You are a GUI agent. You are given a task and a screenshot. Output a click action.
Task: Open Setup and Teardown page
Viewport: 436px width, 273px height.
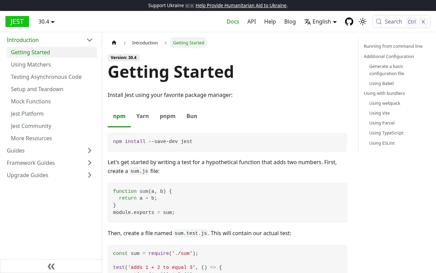52,89
